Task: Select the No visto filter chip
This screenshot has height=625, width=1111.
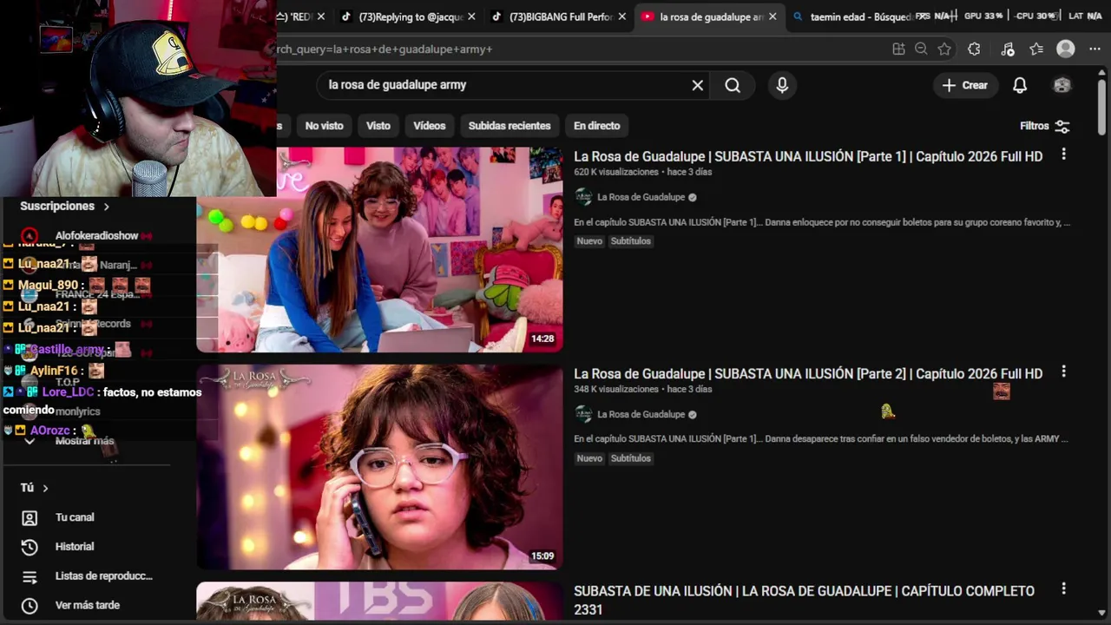Action: point(325,126)
